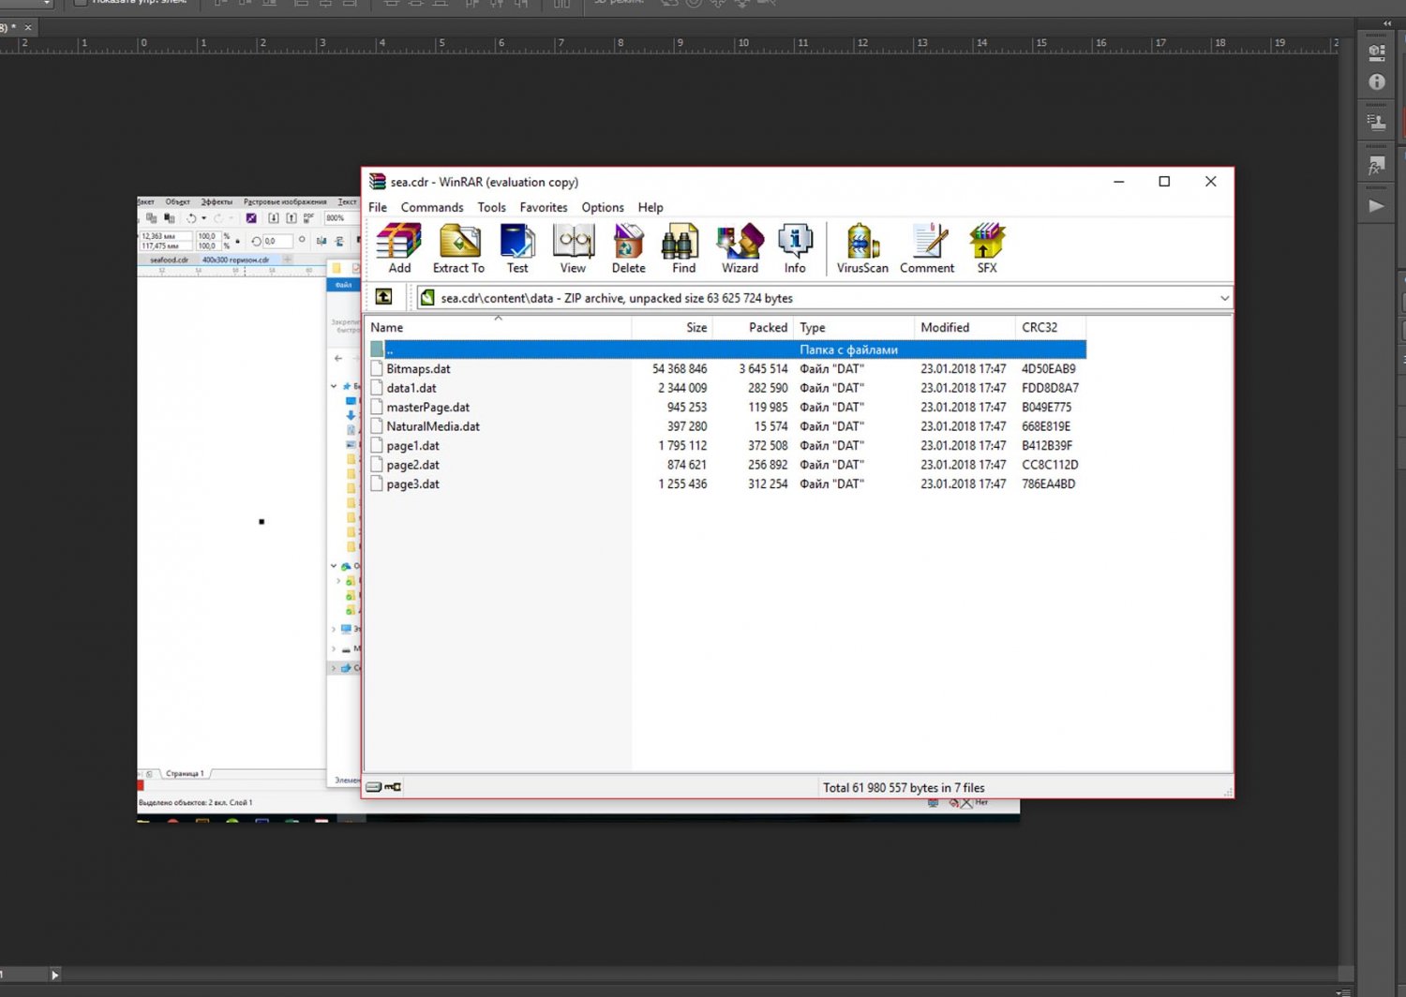This screenshot has height=997, width=1406.
Task: Expand the archive path dropdown
Action: click(1224, 298)
